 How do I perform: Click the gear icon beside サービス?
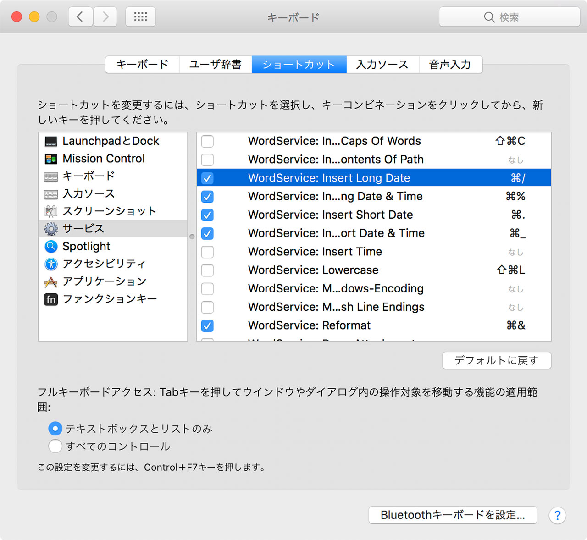click(x=51, y=229)
